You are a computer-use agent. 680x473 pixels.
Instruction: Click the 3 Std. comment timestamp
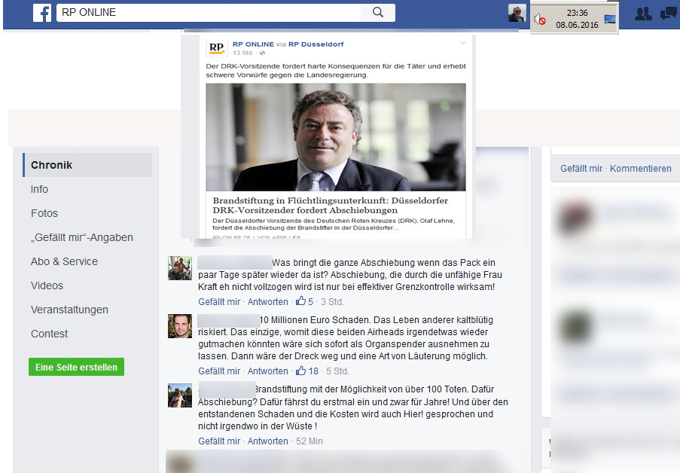pyautogui.click(x=332, y=301)
